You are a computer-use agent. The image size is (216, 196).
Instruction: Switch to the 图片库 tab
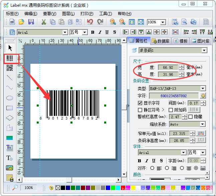tap(201, 41)
